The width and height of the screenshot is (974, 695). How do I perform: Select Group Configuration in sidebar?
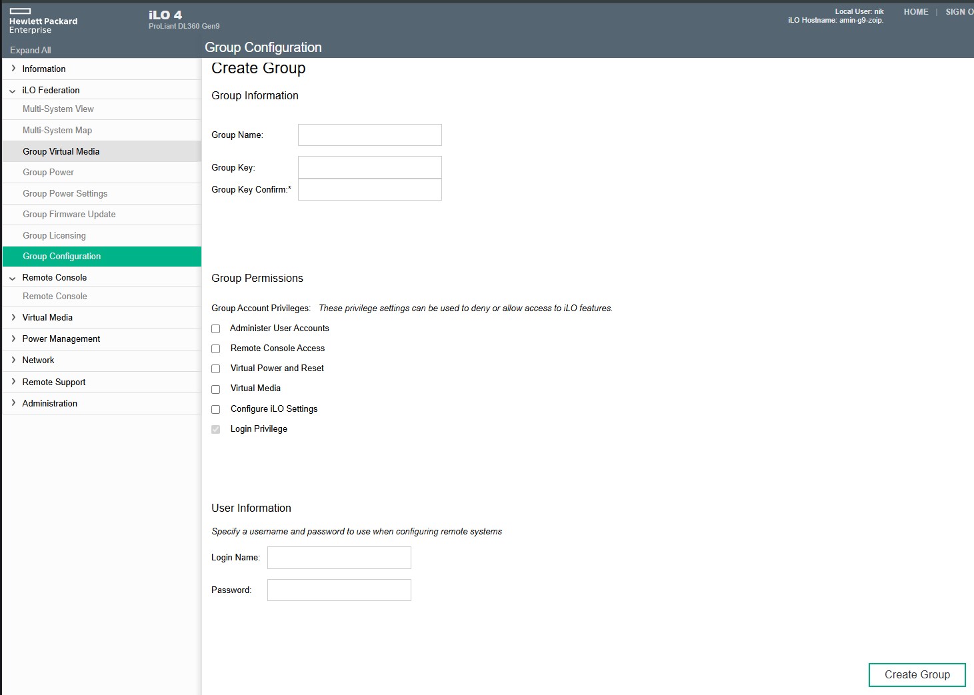point(102,257)
